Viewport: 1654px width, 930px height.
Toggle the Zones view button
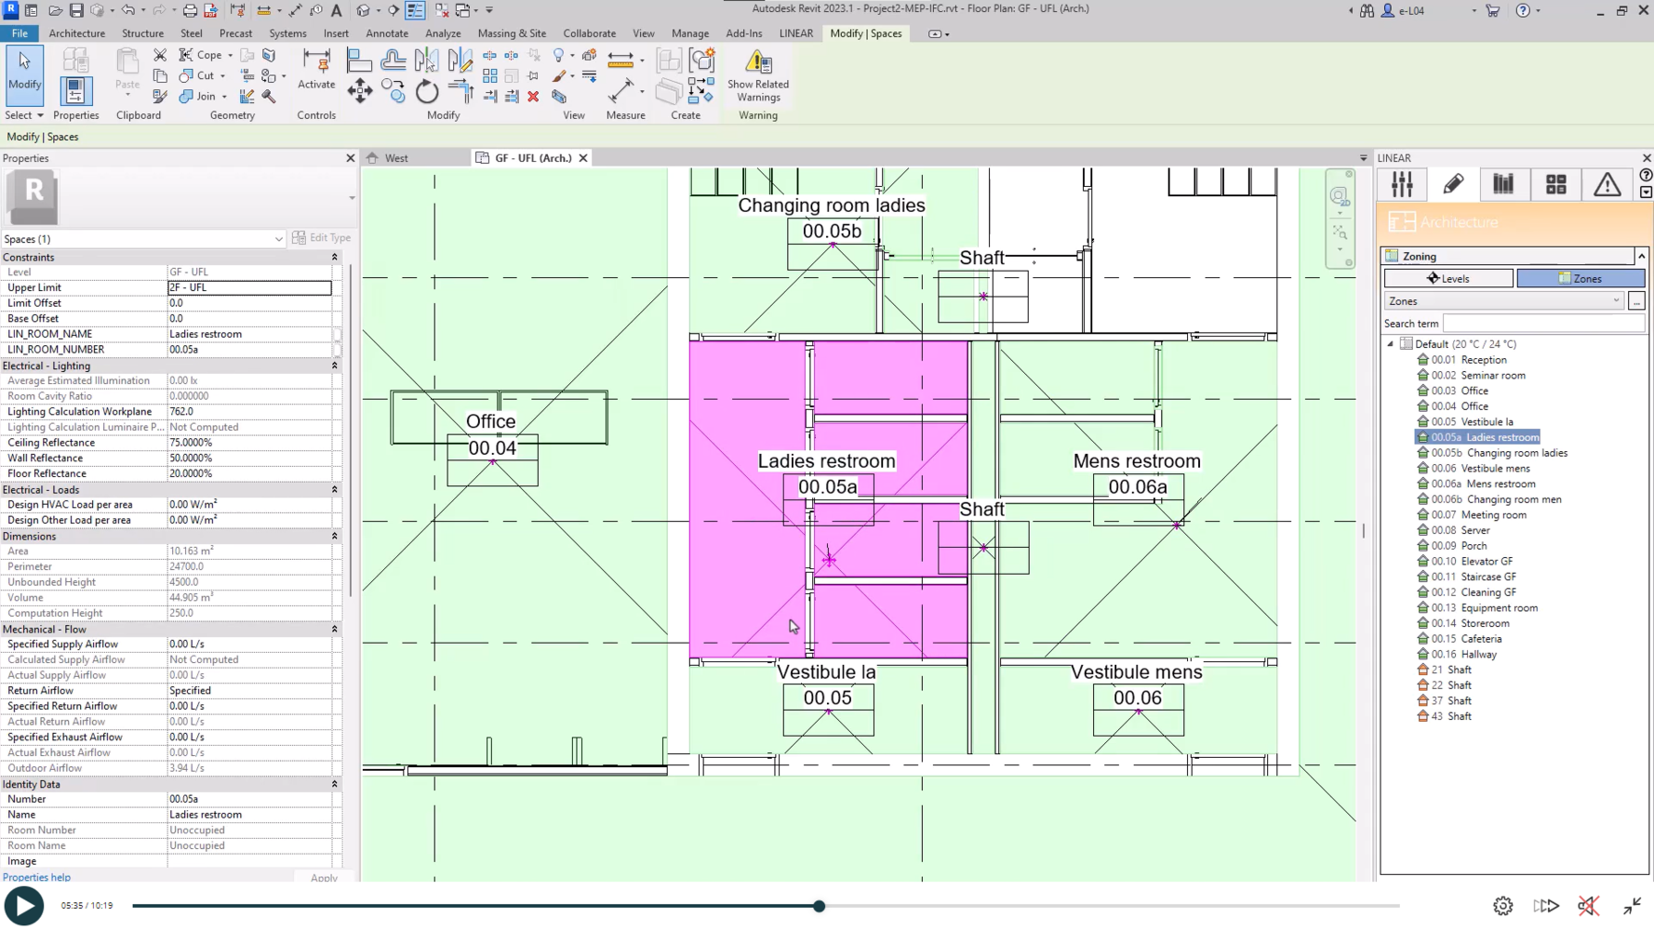tap(1581, 278)
